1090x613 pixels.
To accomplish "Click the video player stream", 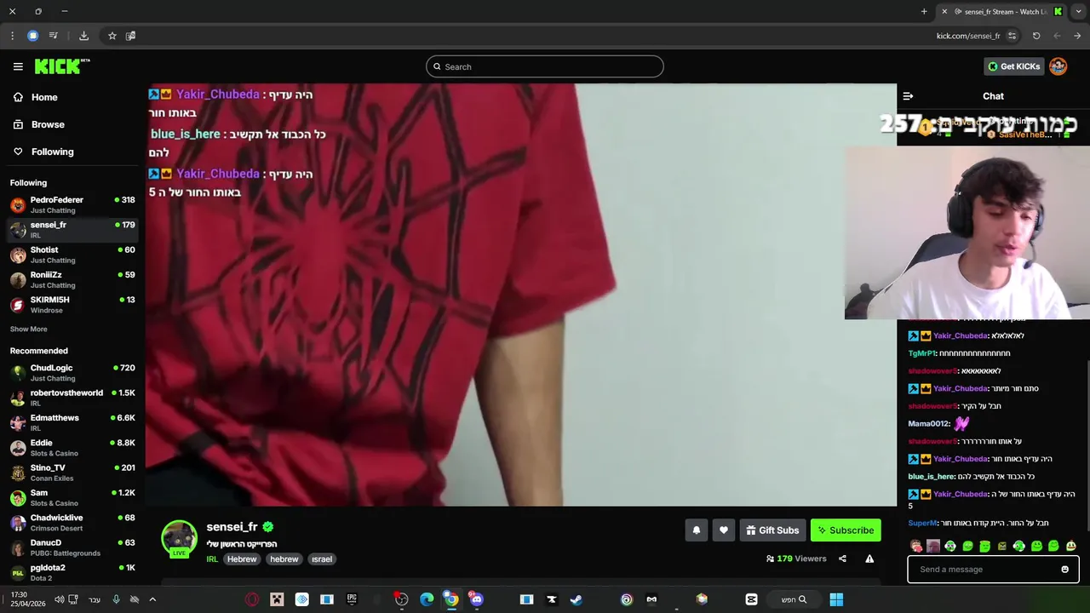I will click(x=520, y=295).
